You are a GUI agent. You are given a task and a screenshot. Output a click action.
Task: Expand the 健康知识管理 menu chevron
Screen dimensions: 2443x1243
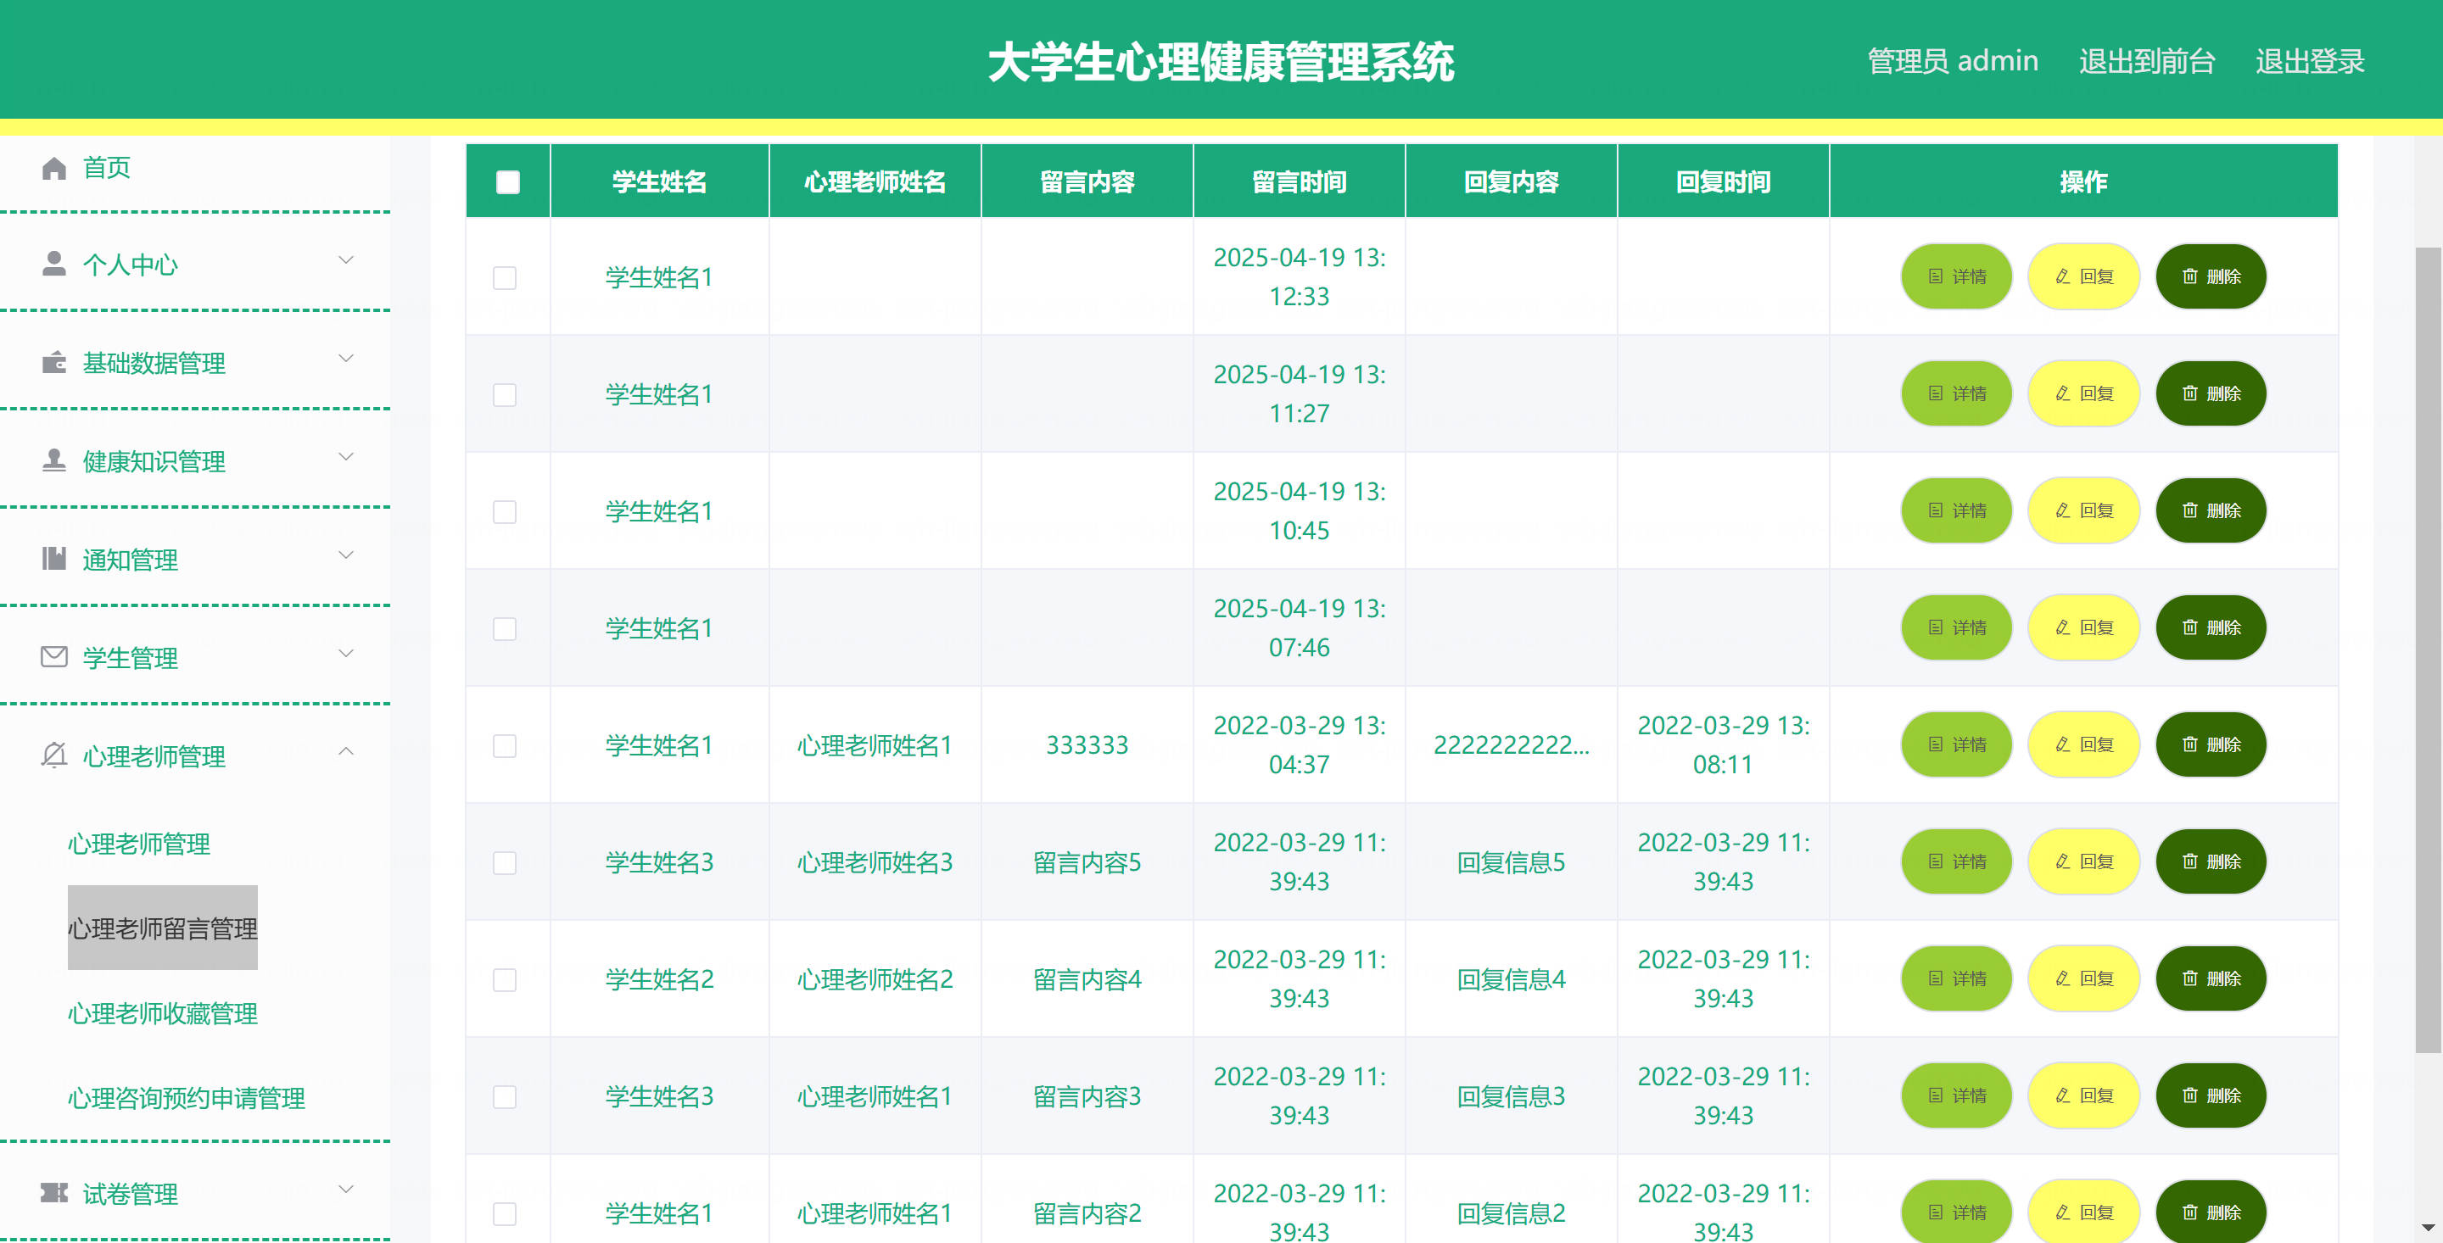[x=346, y=456]
